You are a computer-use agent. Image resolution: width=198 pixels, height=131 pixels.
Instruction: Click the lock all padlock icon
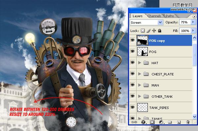click(160, 31)
